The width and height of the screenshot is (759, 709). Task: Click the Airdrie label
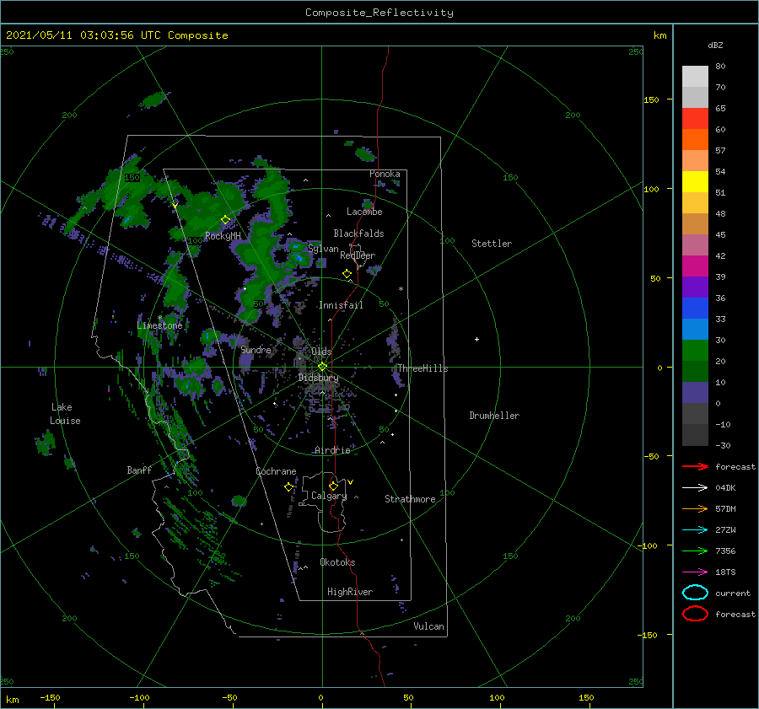332,450
